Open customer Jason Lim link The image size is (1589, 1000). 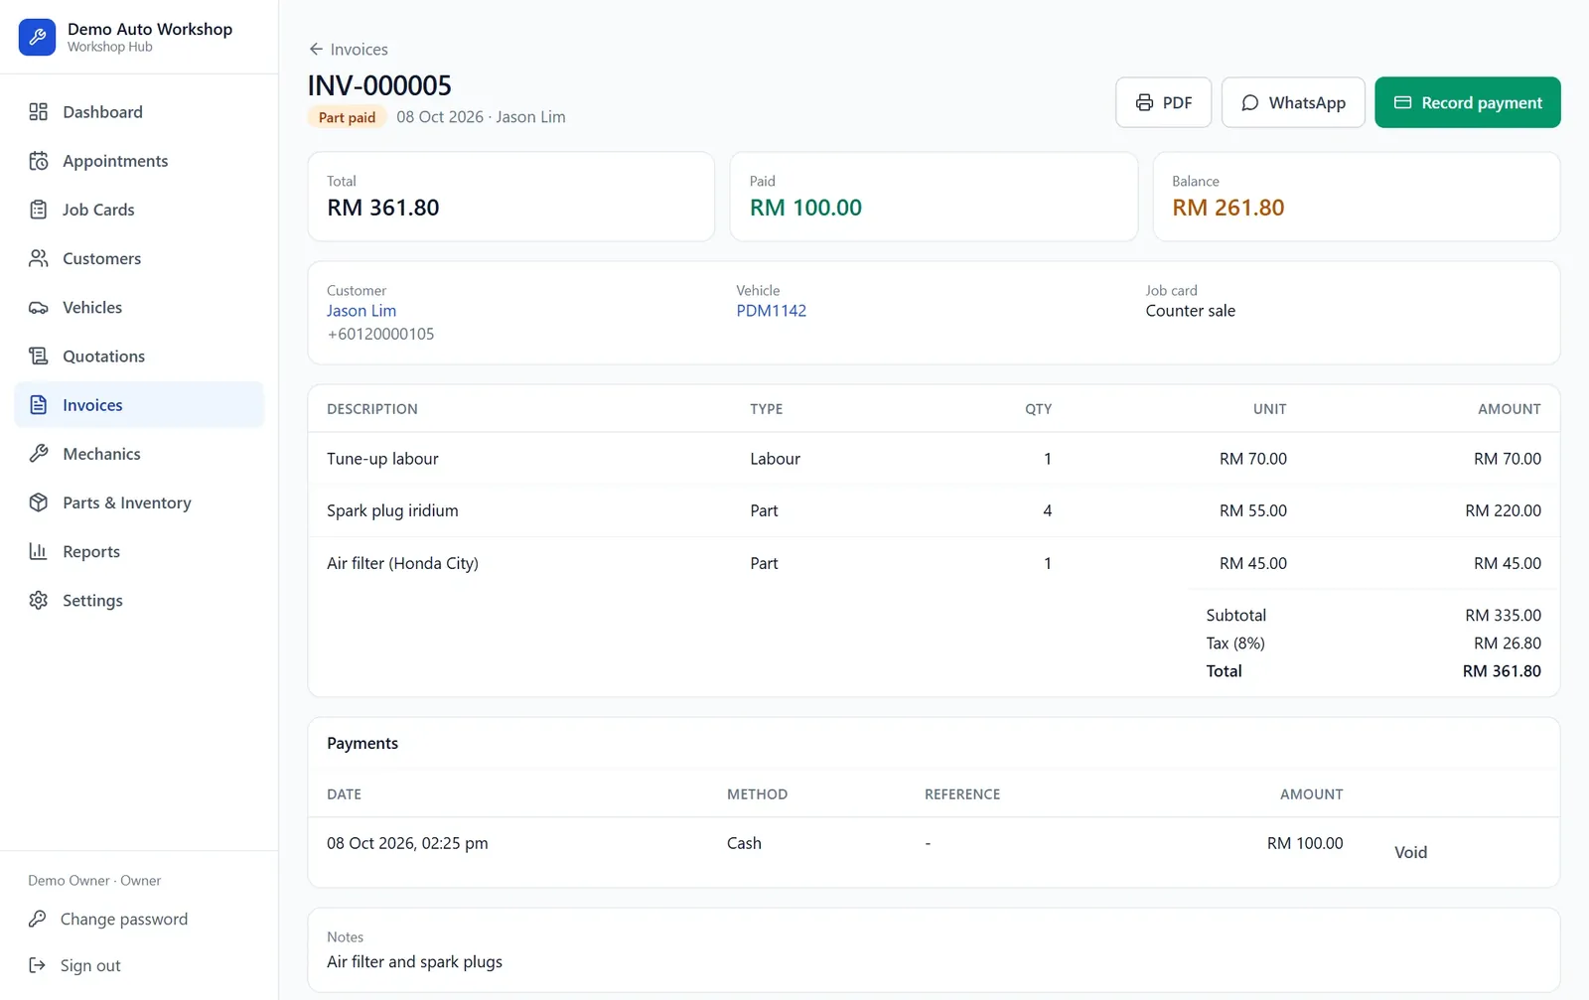coord(361,311)
